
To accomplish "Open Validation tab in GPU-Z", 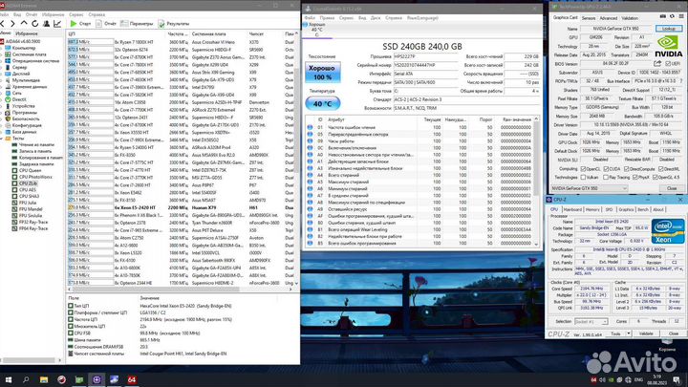I will [x=630, y=18].
